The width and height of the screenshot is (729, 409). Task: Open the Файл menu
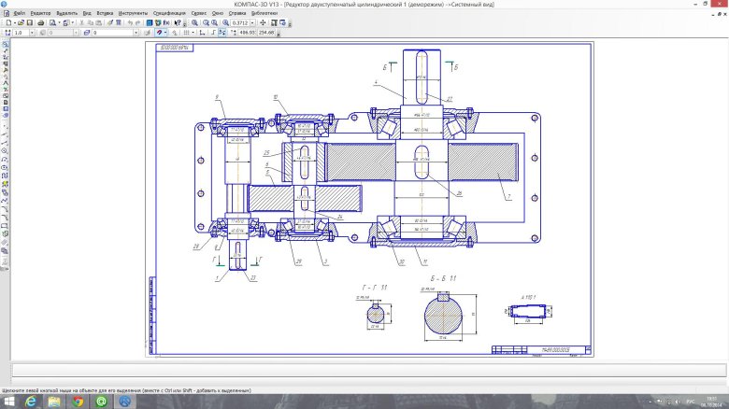tap(19, 14)
